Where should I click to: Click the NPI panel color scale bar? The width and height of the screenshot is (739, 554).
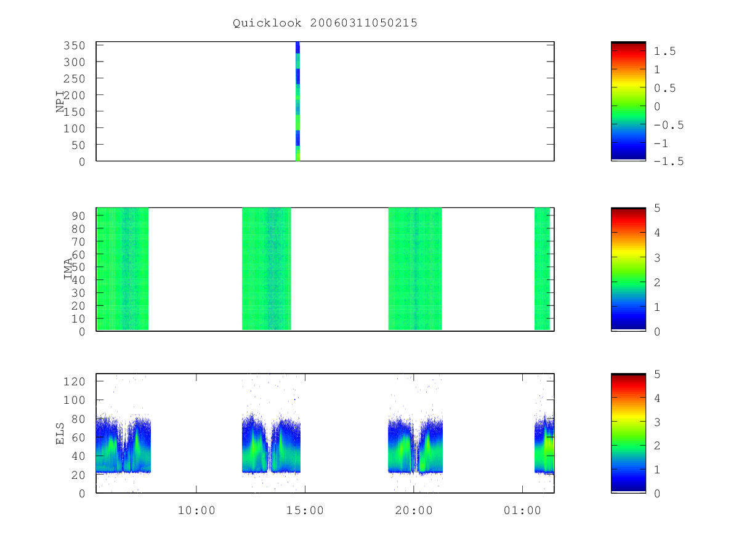[628, 101]
